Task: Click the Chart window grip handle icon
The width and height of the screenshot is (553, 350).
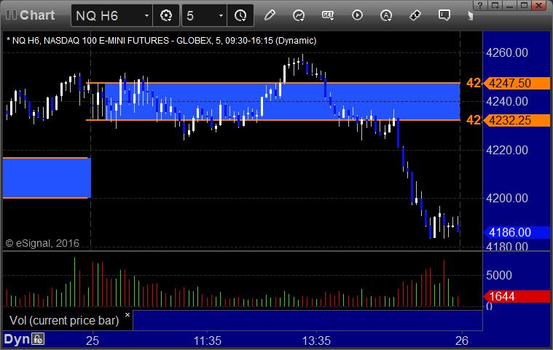Action: 11,15
